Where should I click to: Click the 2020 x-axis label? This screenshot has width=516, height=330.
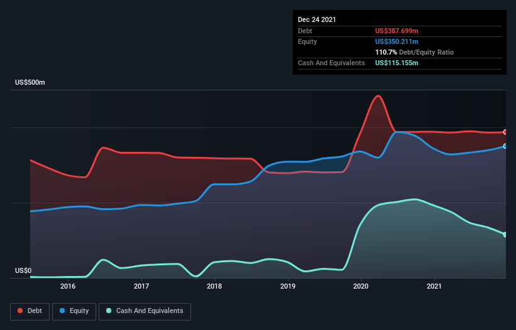(361, 286)
